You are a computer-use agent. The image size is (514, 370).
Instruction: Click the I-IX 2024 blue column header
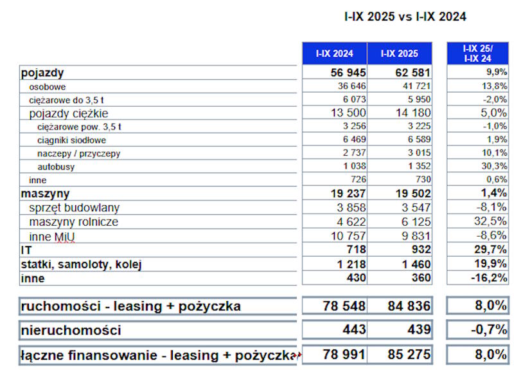coord(334,54)
